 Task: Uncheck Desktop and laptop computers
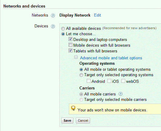click(x=70, y=39)
